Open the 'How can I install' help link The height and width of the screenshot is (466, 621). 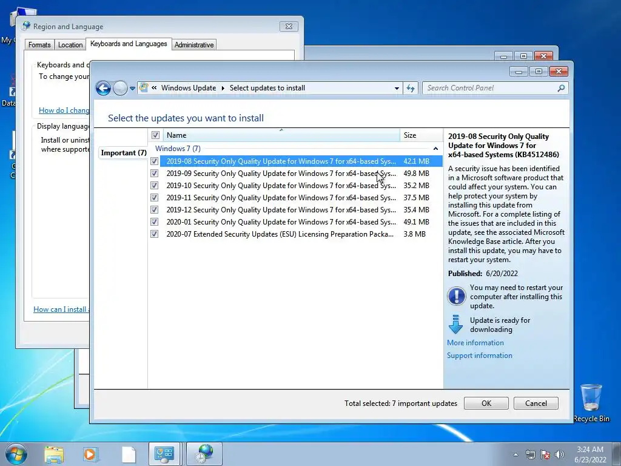pyautogui.click(x=61, y=309)
